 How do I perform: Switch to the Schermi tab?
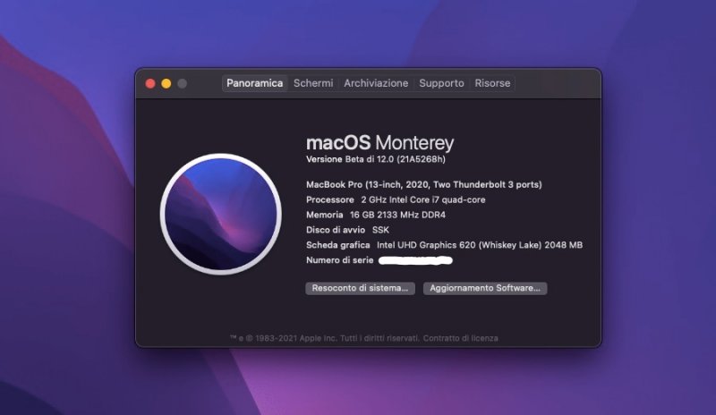[x=313, y=83]
